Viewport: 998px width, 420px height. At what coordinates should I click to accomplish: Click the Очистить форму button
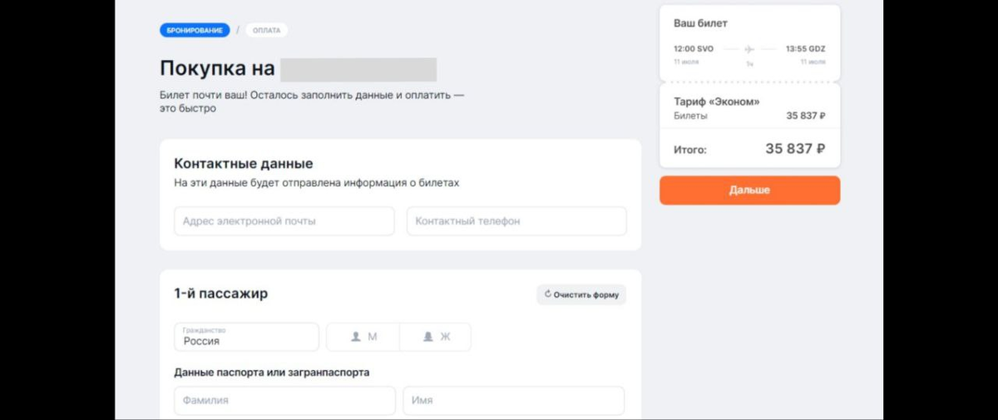[x=581, y=294]
